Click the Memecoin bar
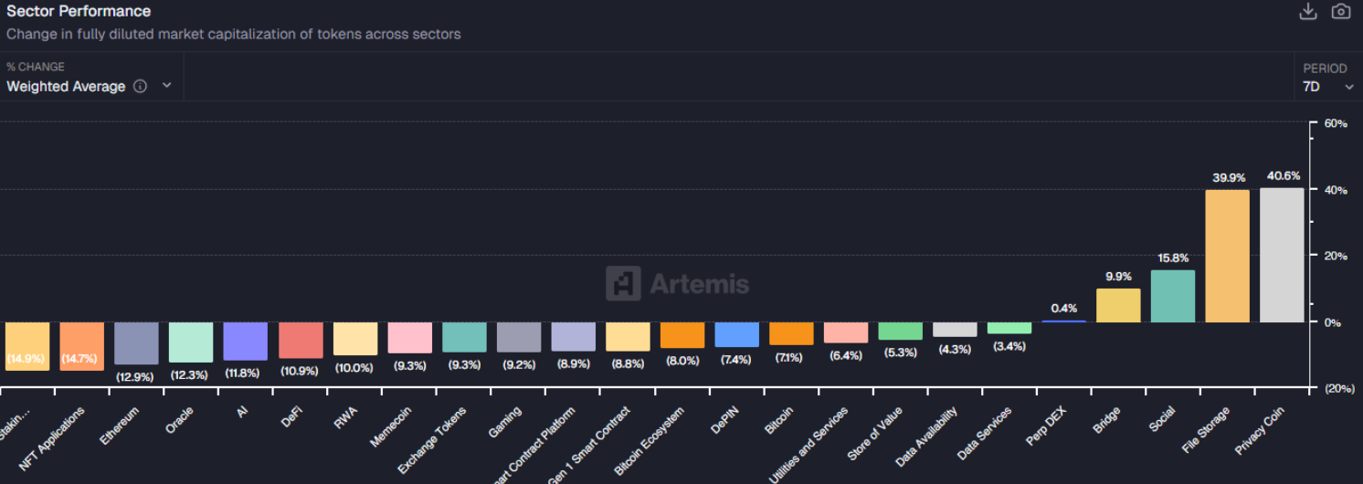 click(409, 338)
